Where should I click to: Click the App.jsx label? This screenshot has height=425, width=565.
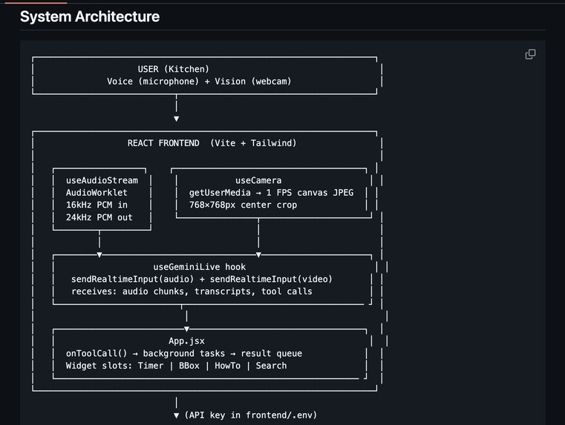186,340
